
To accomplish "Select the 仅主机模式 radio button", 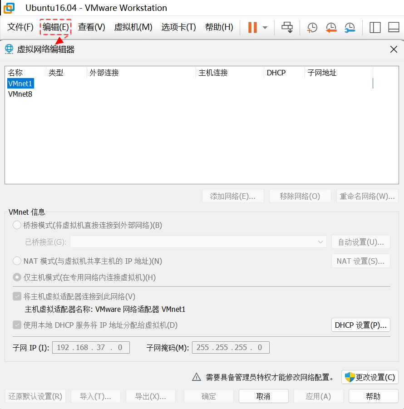I will 17,277.
